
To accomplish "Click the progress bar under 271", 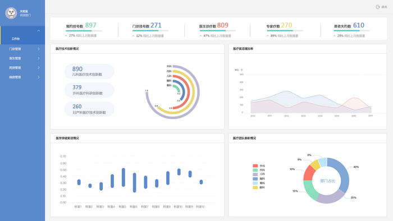I will [150, 31].
